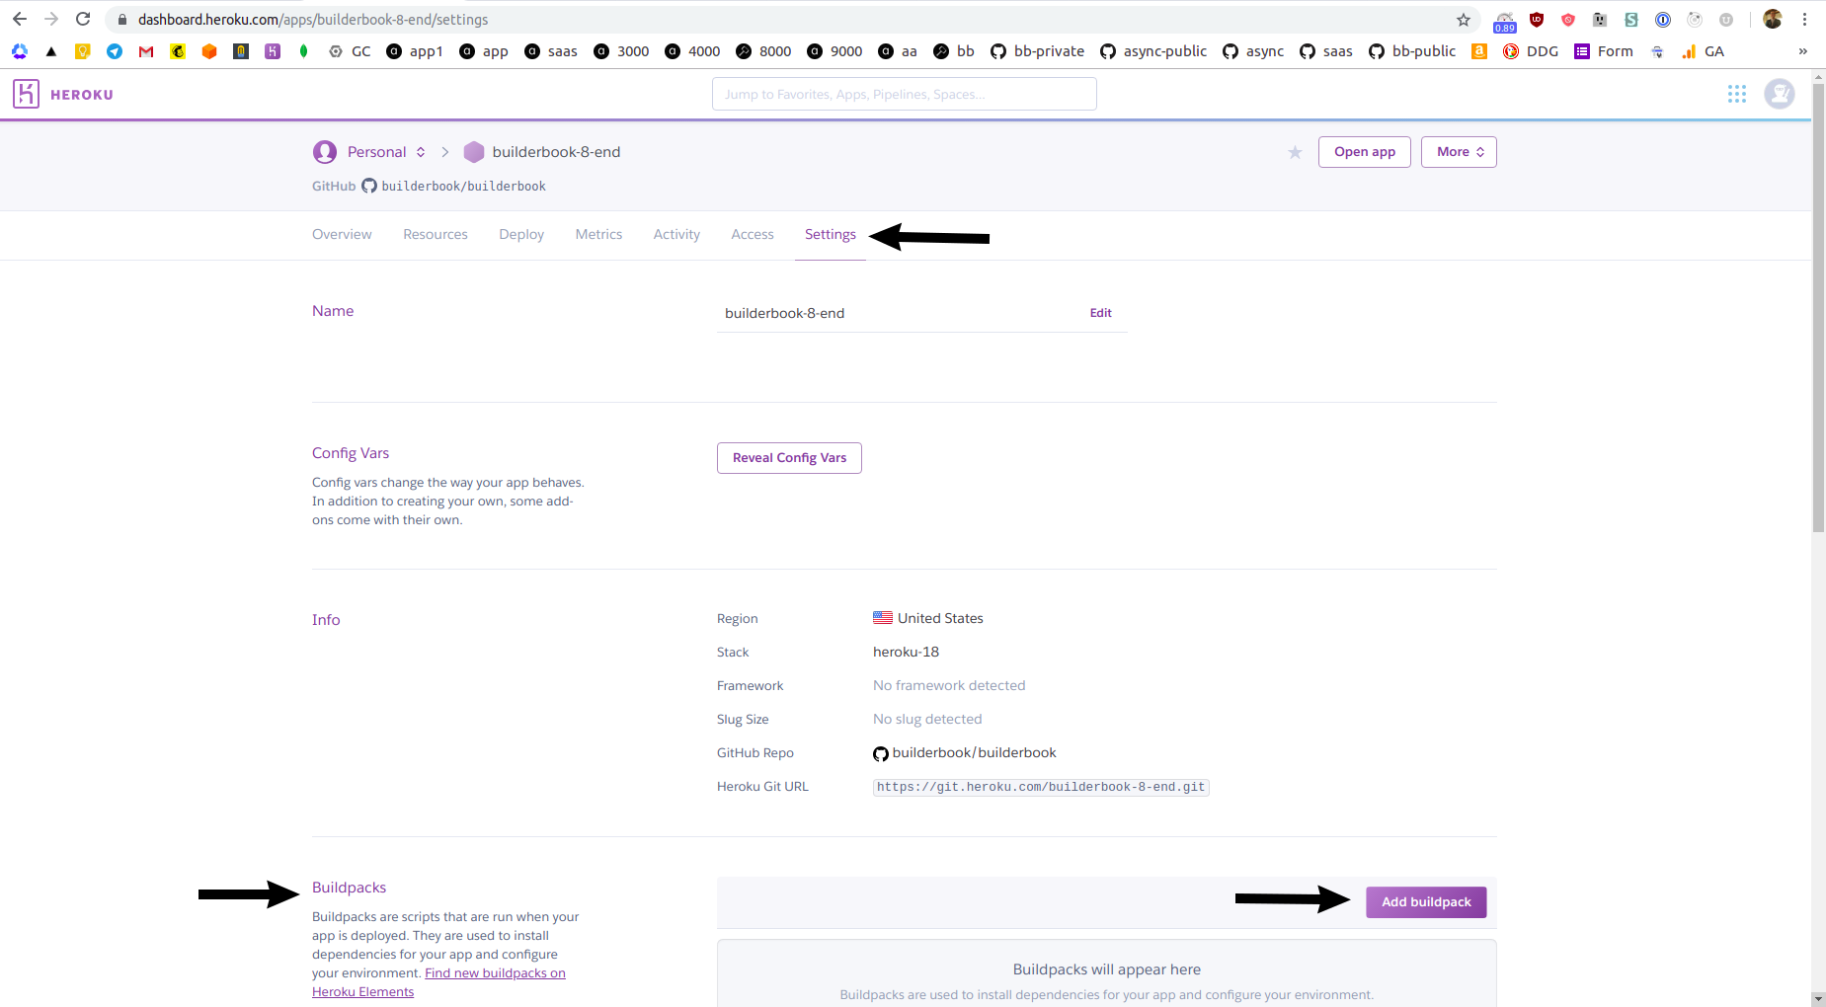Open the Gmail bookmark icon

(x=146, y=51)
